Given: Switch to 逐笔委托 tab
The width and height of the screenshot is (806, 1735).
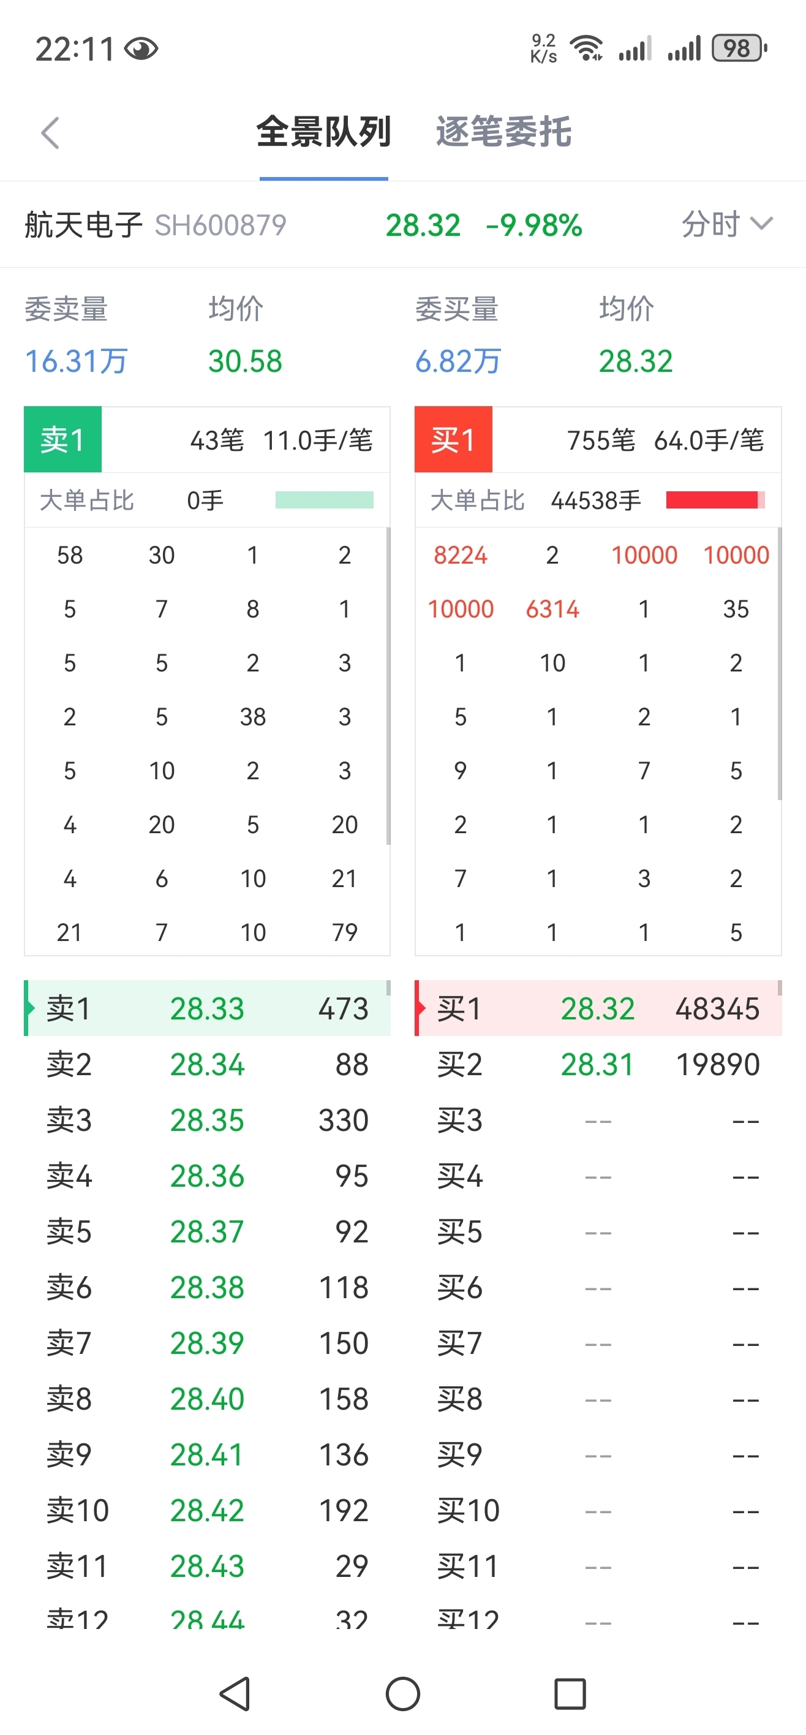Looking at the screenshot, I should 503,132.
